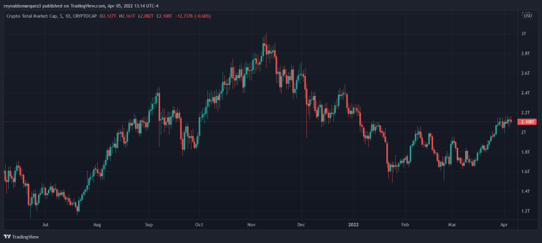Select the 2.108T current price label
542x243 pixels.
528,122
